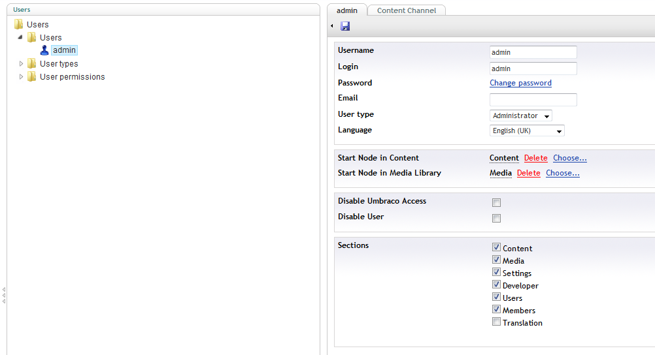Delete the Start Node in Media Library
655x355 pixels.
click(x=528, y=173)
